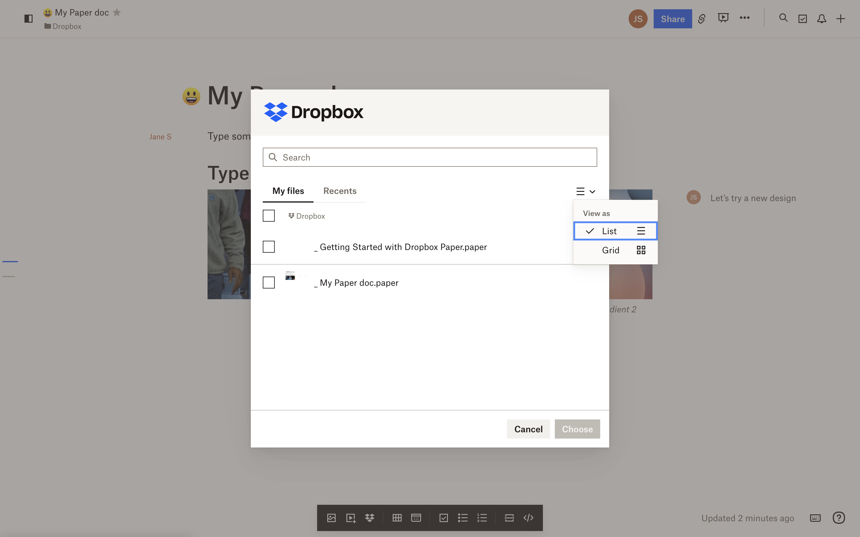Screen dimensions: 860x537
Task: Click the My Paper doc.paper file name
Action: (357, 283)
